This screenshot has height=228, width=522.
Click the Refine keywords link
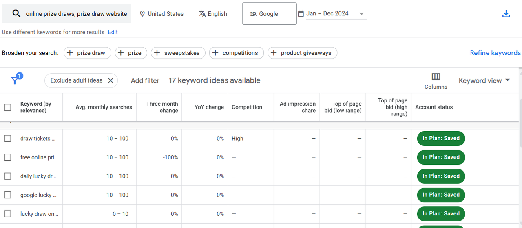(495, 53)
